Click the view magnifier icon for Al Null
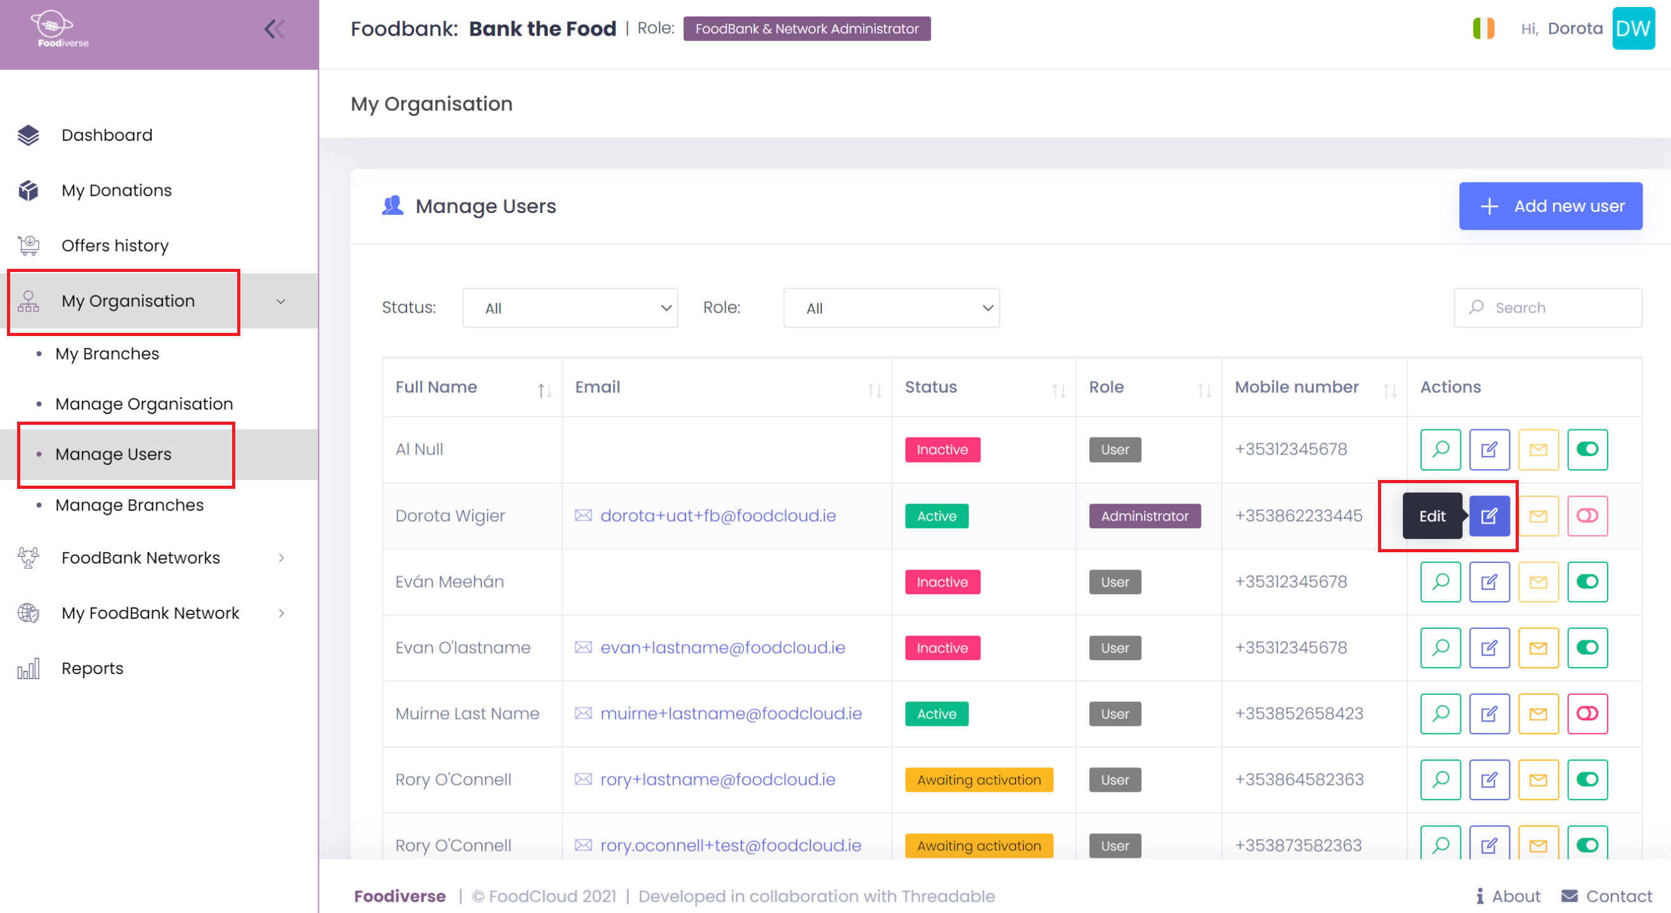 pos(1440,450)
